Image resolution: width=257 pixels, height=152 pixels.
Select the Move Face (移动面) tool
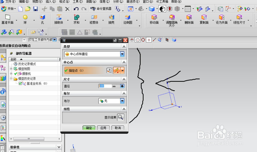point(154,19)
